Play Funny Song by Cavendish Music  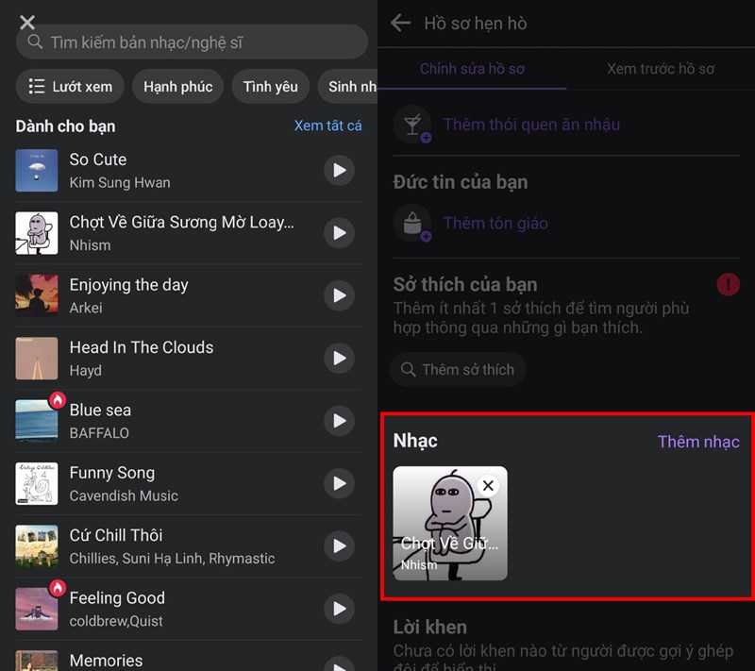339,483
